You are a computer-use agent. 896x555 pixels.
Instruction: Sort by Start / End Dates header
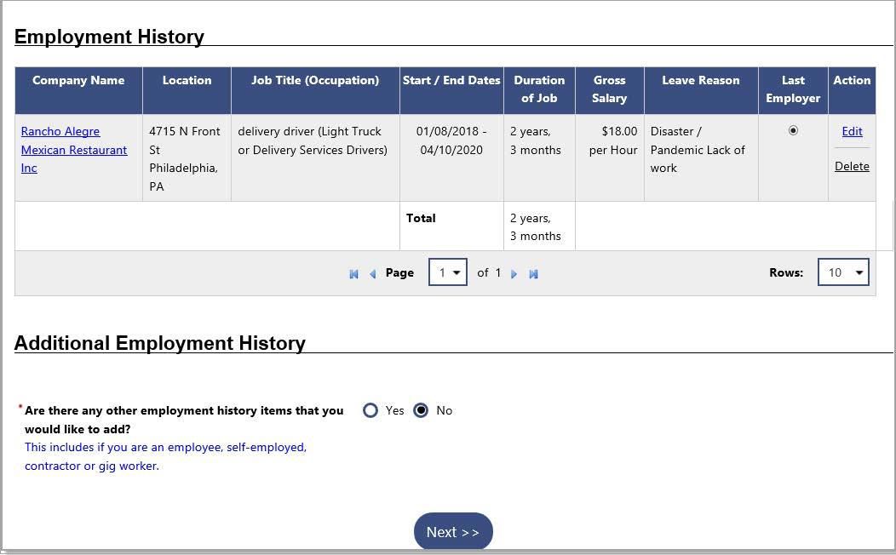(x=451, y=81)
